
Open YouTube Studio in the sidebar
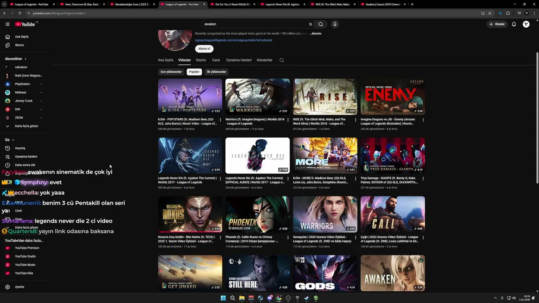[24, 256]
